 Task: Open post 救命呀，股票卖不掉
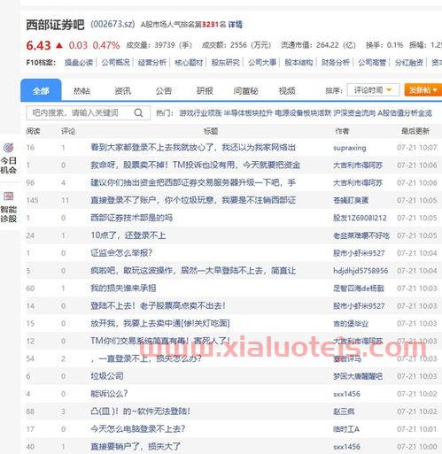click(x=195, y=165)
